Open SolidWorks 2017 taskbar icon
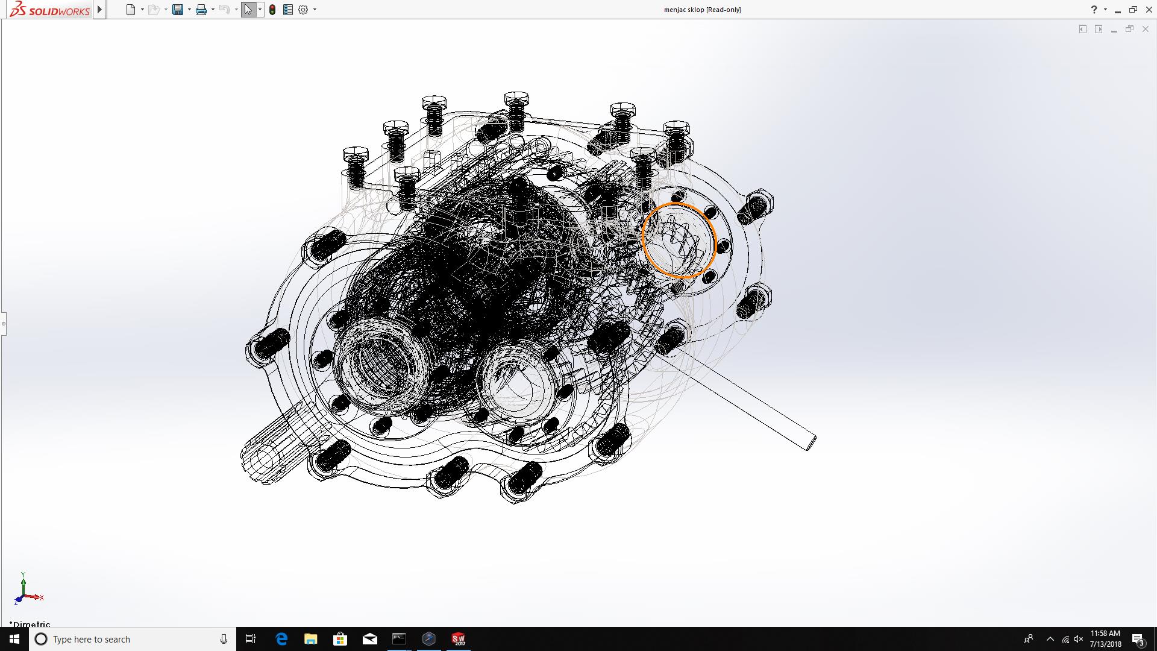Viewport: 1157px width, 651px height. pos(459,639)
